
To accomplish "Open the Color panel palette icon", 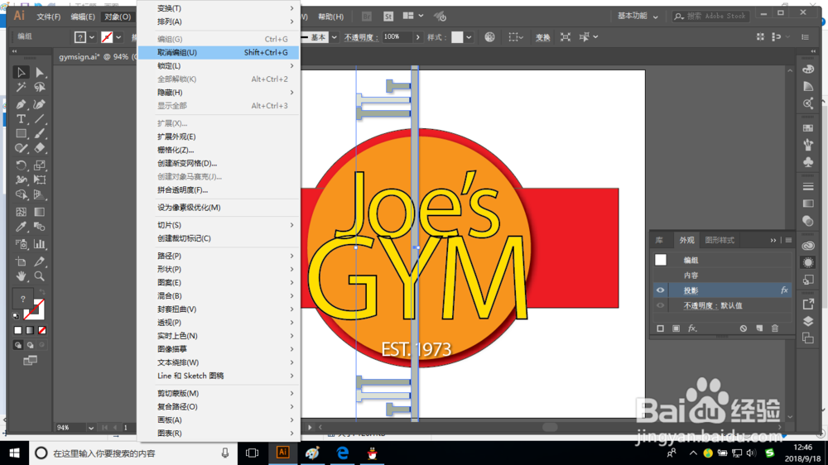I will [x=808, y=70].
